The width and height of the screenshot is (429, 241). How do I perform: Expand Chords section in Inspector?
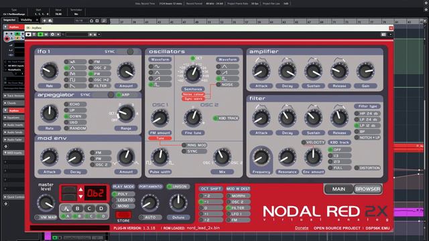tap(13, 103)
